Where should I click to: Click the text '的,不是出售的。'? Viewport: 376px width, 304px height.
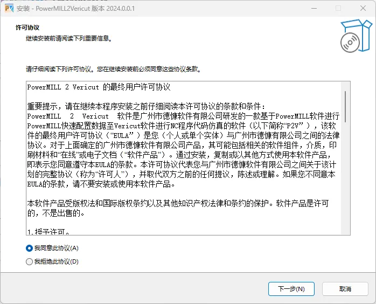pos(55,213)
